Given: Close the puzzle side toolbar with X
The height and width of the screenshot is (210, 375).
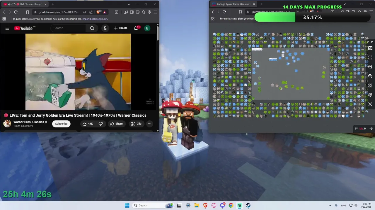Looking at the screenshot, I should tap(370, 104).
